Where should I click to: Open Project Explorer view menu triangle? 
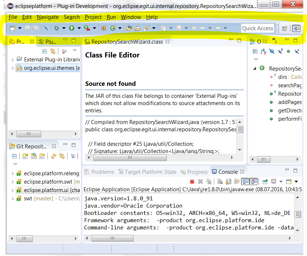[75, 51]
